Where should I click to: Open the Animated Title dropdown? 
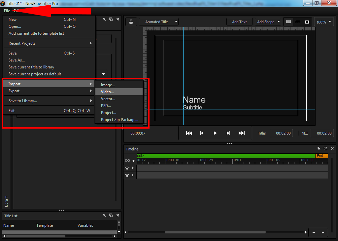coord(159,22)
